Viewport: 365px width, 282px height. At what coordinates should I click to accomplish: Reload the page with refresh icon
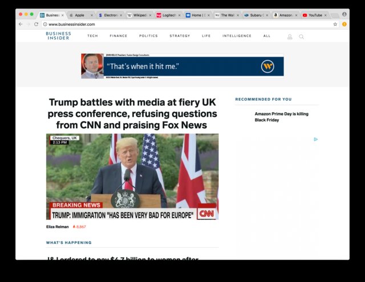pos(36,24)
